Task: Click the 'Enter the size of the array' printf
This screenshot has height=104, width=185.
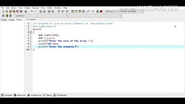Action: click(66, 41)
